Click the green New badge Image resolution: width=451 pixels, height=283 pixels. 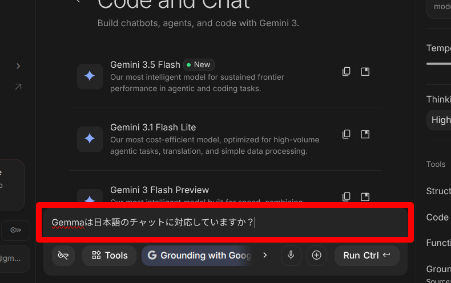(x=199, y=64)
